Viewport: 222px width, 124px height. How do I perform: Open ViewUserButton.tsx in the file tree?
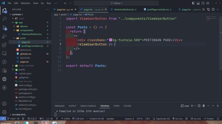coord(32,34)
